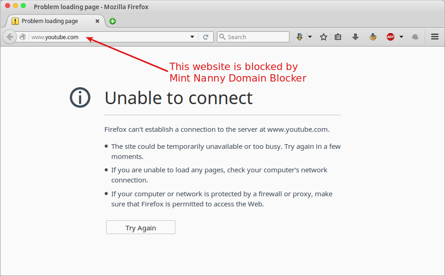Open the Adblock Plus dropdown arrow
Screen dimensions: 445x276
[401, 37]
